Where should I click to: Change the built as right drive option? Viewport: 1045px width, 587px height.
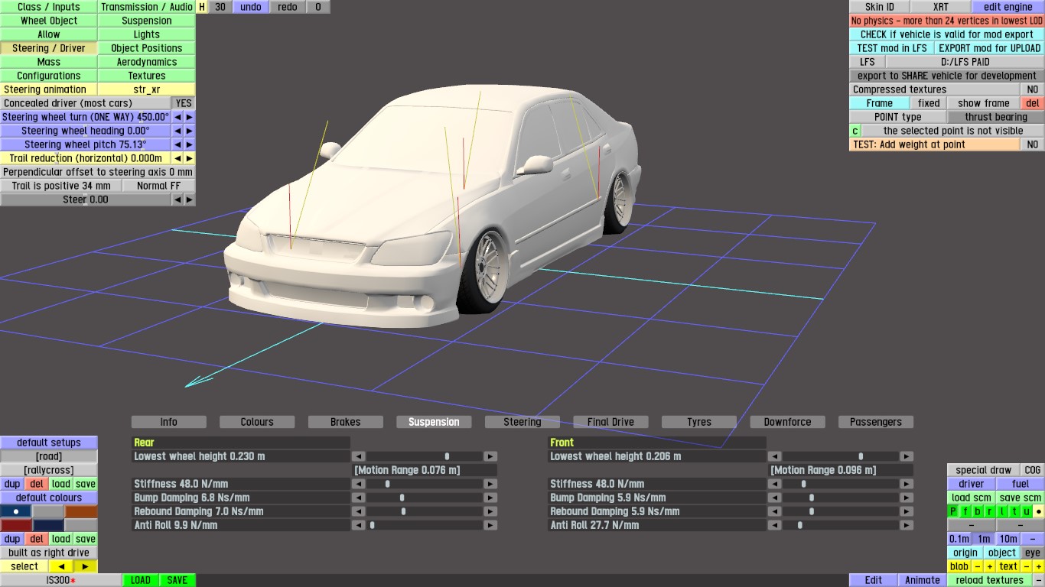(49, 553)
